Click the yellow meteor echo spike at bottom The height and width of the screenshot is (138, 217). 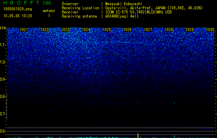[138, 136]
